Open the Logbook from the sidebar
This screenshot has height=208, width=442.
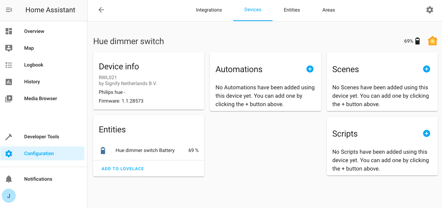tap(33, 65)
